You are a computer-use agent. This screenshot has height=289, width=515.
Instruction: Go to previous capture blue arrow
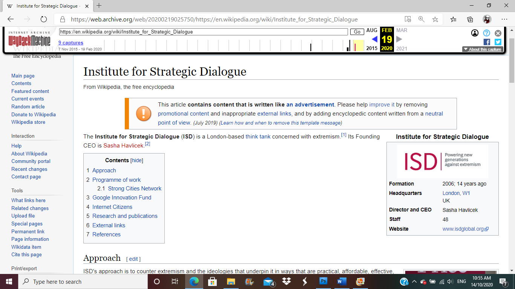pyautogui.click(x=374, y=39)
